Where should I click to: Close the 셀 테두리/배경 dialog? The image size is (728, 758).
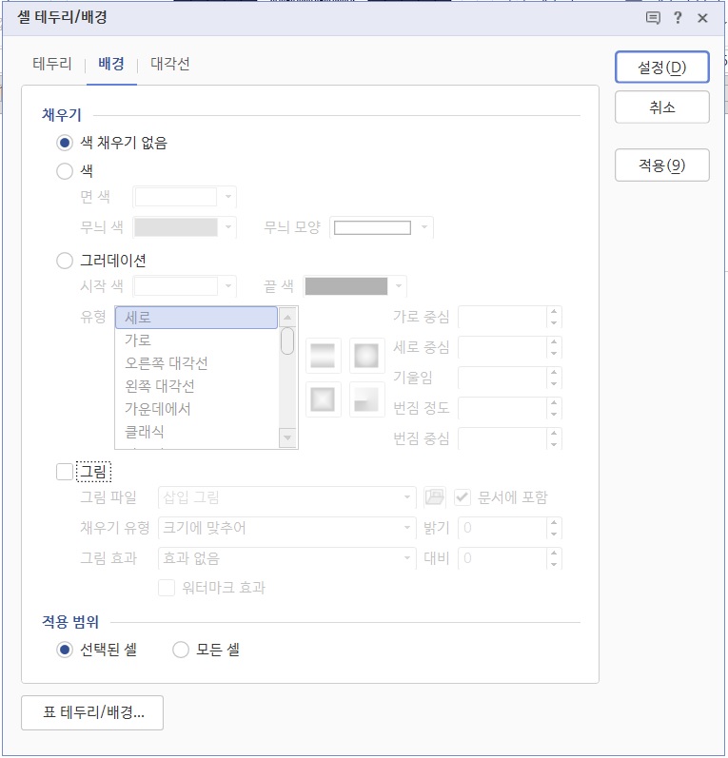tap(702, 18)
